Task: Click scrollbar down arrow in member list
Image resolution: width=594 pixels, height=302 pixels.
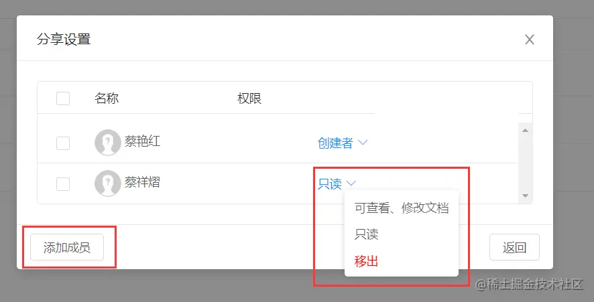Action: tap(525, 196)
